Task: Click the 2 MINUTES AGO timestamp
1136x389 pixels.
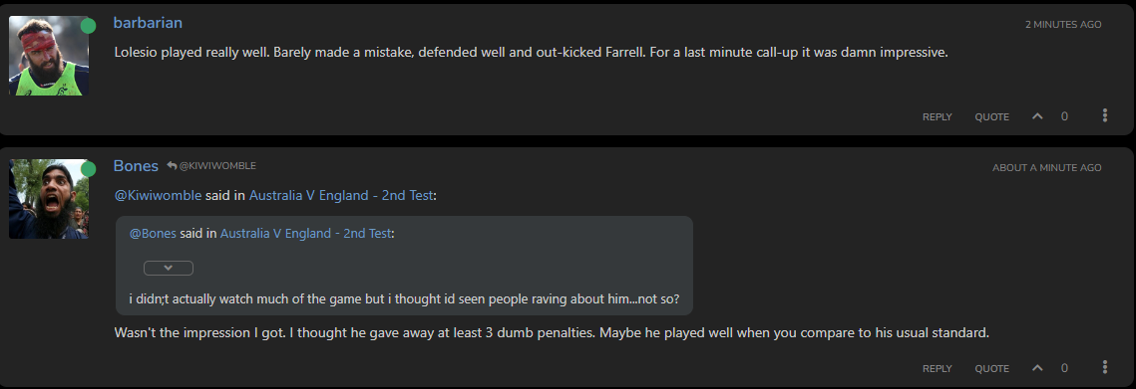Action: point(1063,25)
